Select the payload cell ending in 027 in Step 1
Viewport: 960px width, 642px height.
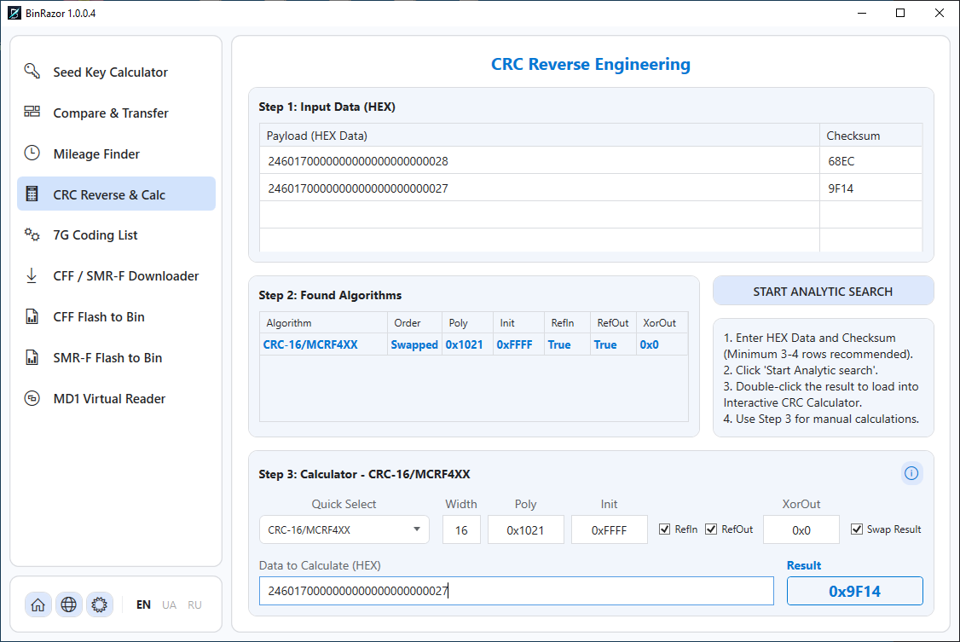click(x=540, y=188)
